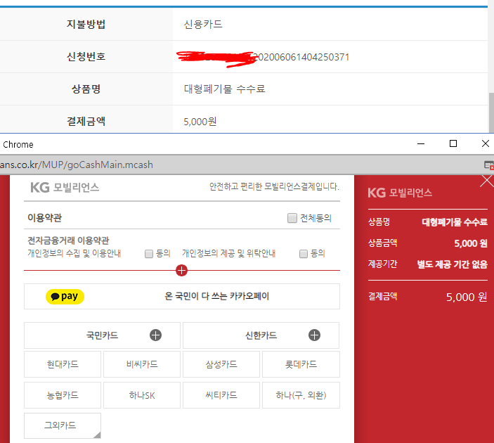Viewport: 494px width, 443px height.
Task: Click the 이용약관 heading
Action: 45,218
